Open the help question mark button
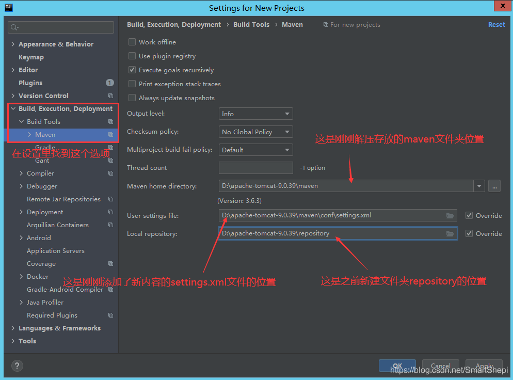Screen dimensions: 513x380 [x=17, y=366]
